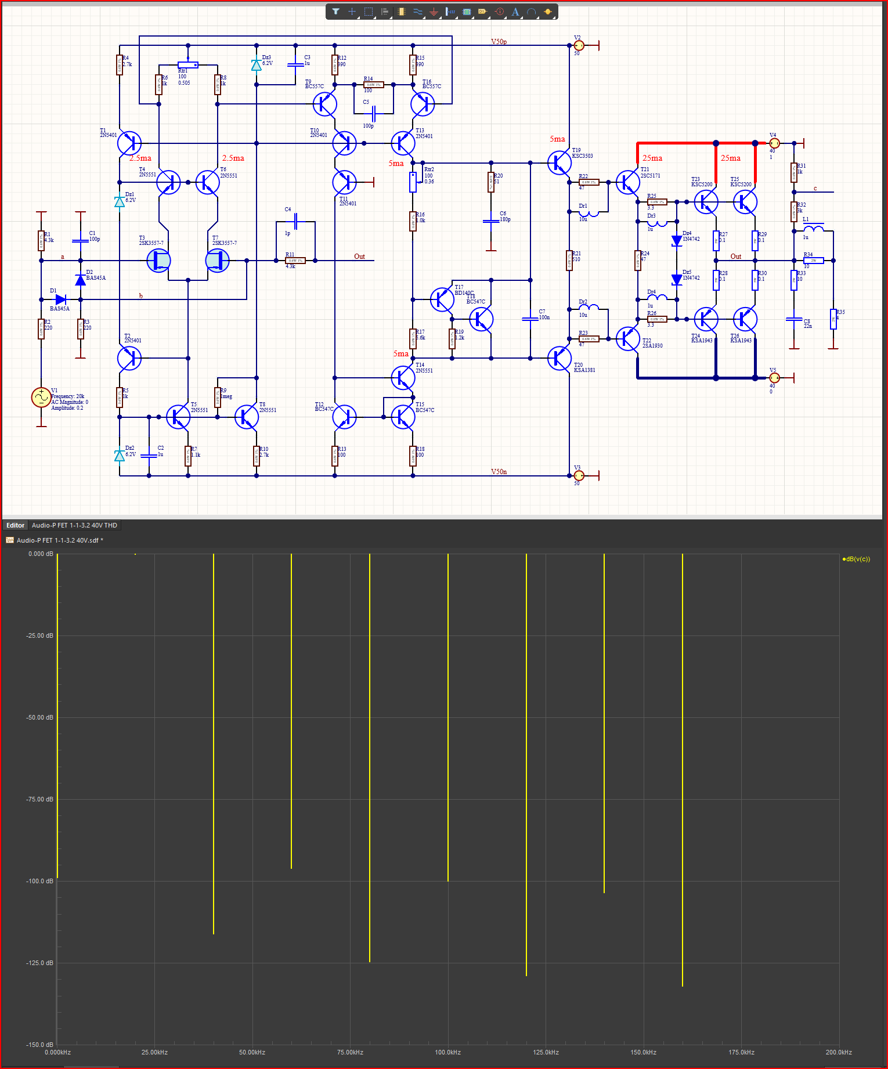This screenshot has width=888, height=1069.
Task: Click the 5ma annotation beside T19
Action: (x=557, y=139)
